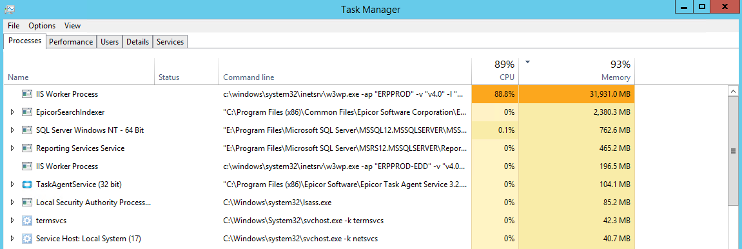Click the EpicorSearchIndexer process icon
The width and height of the screenshot is (742, 249).
(x=26, y=112)
